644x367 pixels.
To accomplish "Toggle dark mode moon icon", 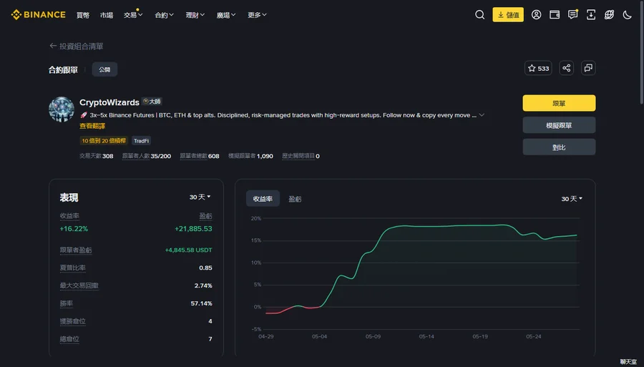I will [x=627, y=15].
